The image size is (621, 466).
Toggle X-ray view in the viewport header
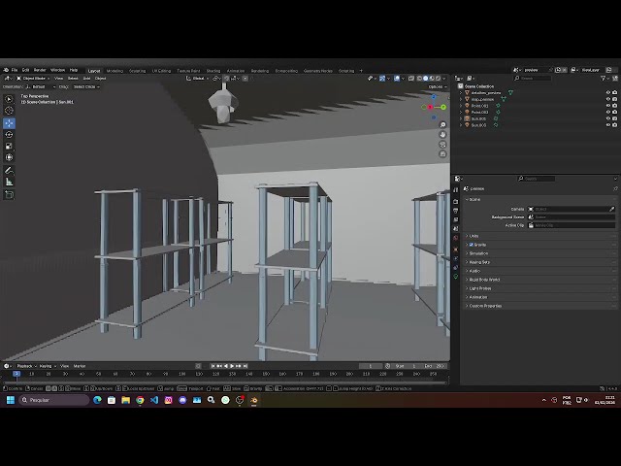411,79
